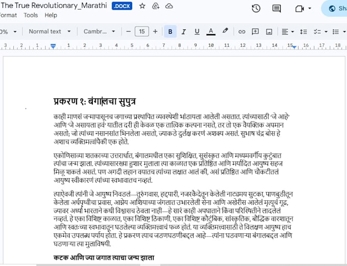Click the document title The True Revolutionary_Marathi
Screen dimensions: 347x266
click(54, 6)
